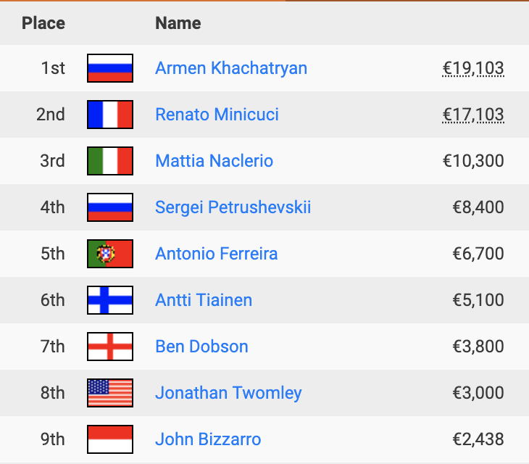The image size is (529, 464).
Task: Click the underlined €17,103 prize amount
Action: 473,115
